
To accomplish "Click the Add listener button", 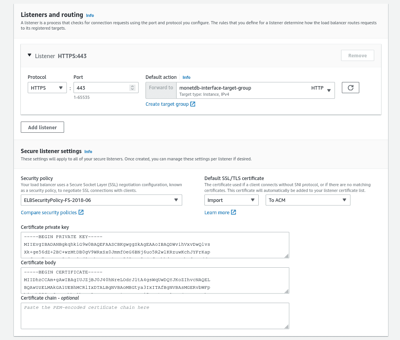I will [x=42, y=127].
